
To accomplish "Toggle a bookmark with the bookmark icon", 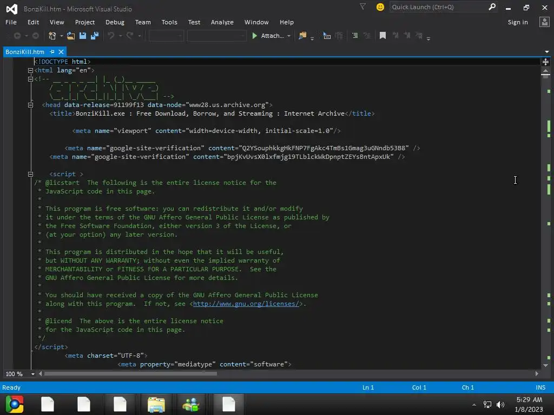I will tap(382, 36).
